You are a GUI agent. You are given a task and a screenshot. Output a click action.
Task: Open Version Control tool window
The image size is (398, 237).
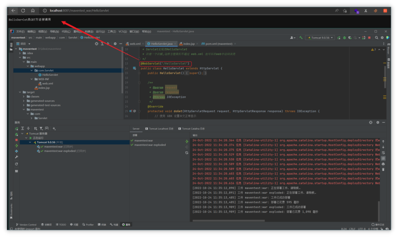click(x=26, y=225)
